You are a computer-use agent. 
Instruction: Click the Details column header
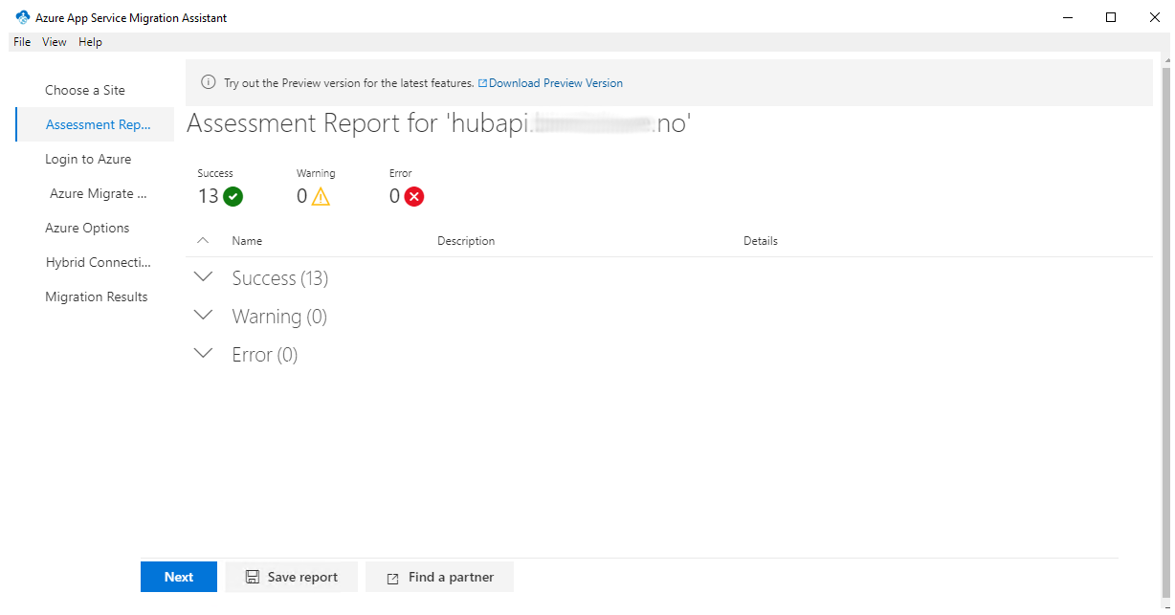click(x=761, y=241)
